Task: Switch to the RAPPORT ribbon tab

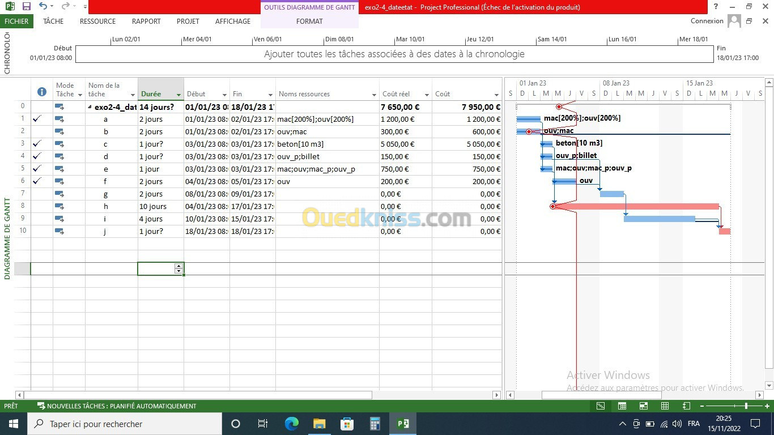Action: [x=146, y=21]
